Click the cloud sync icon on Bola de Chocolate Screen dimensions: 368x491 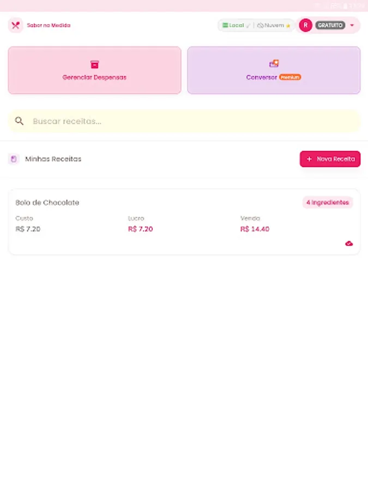(349, 243)
